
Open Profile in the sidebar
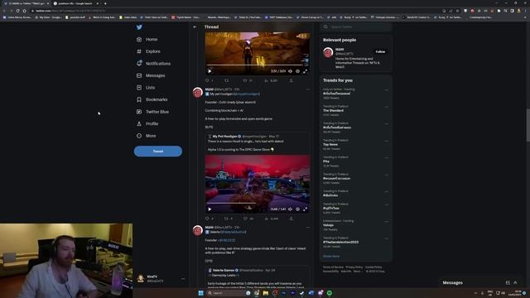[147, 123]
